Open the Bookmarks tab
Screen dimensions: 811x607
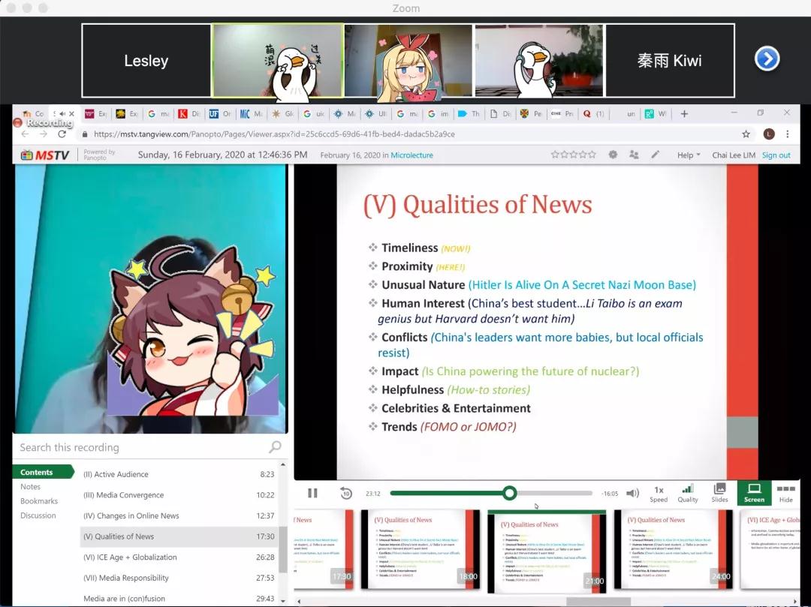39,501
